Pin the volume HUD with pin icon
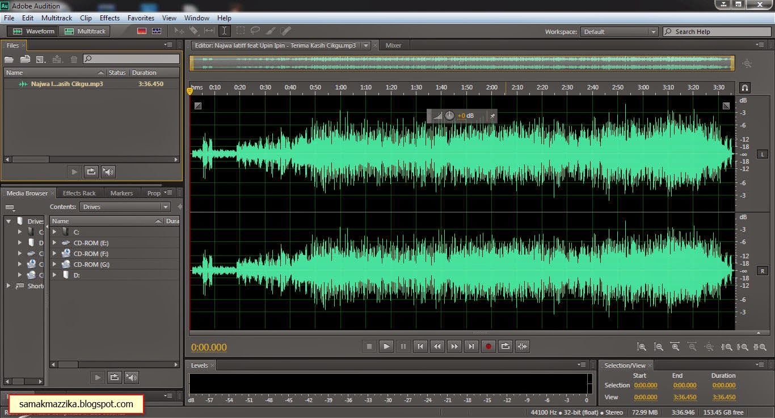This screenshot has height=418, width=775. [x=492, y=116]
